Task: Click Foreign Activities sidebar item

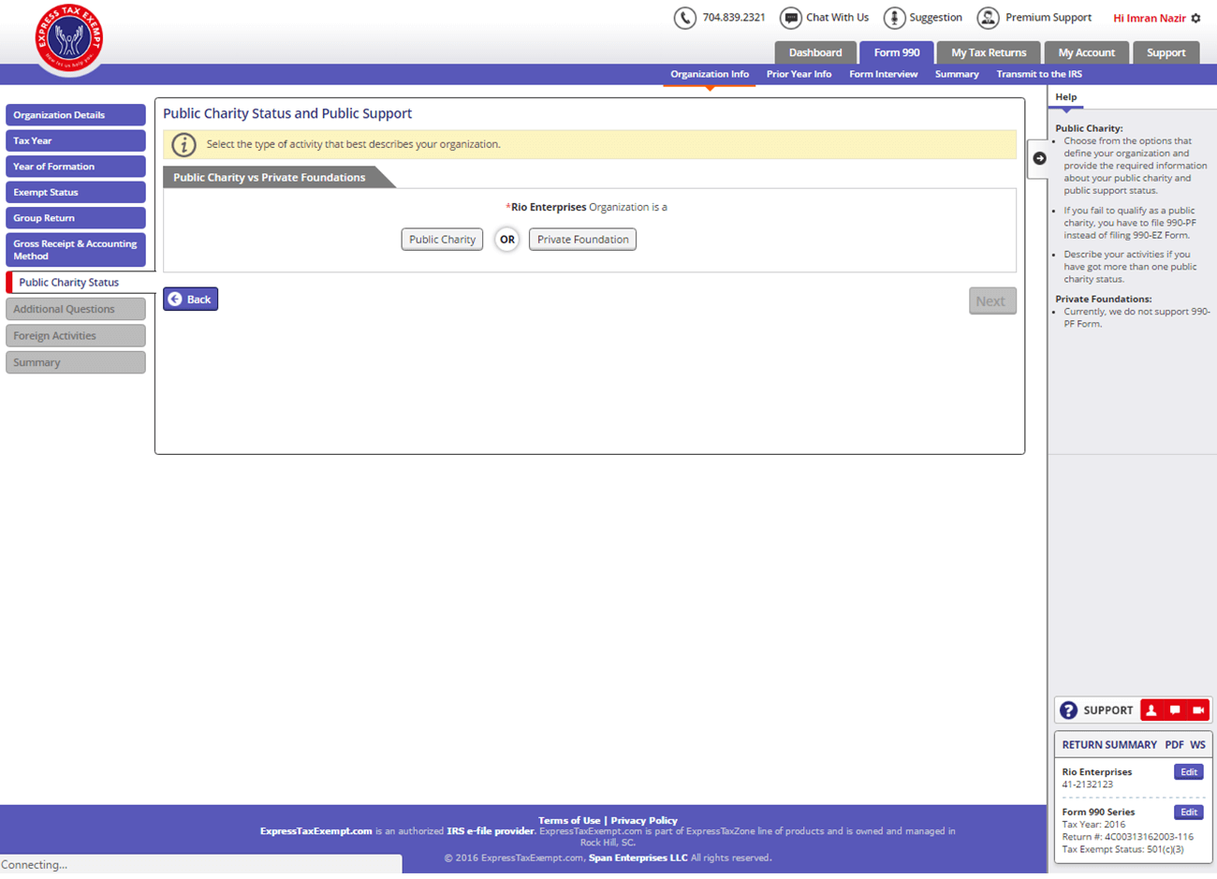Action: pyautogui.click(x=76, y=335)
